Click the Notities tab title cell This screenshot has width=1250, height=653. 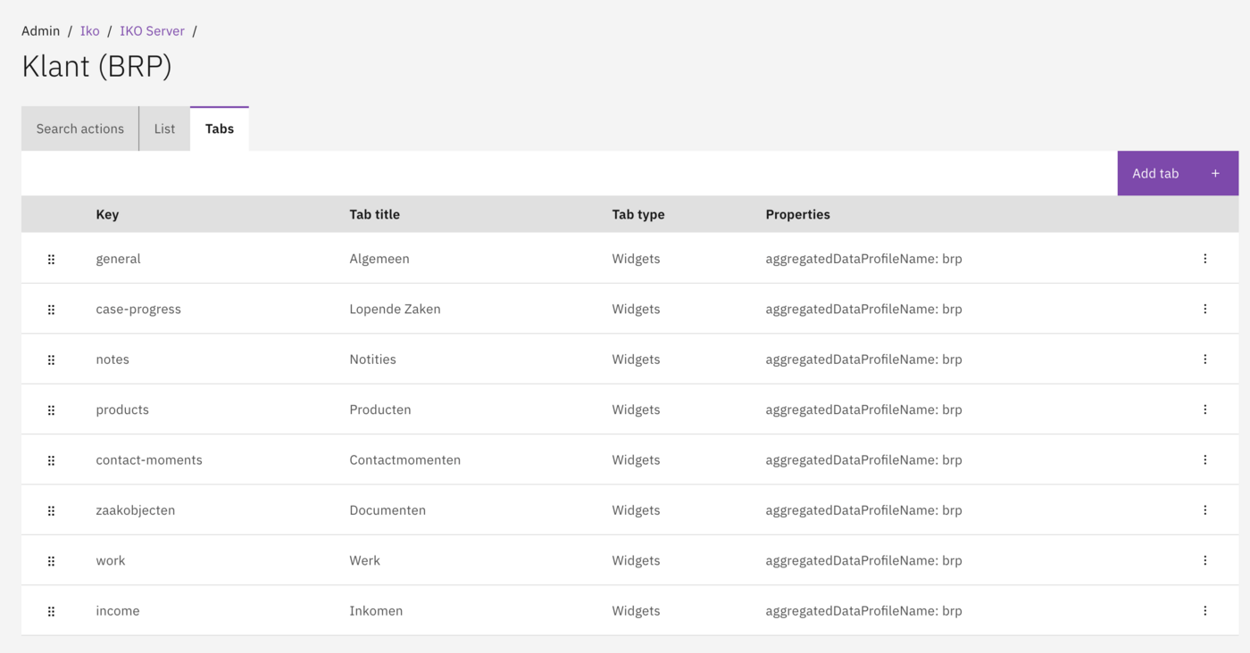tap(372, 360)
